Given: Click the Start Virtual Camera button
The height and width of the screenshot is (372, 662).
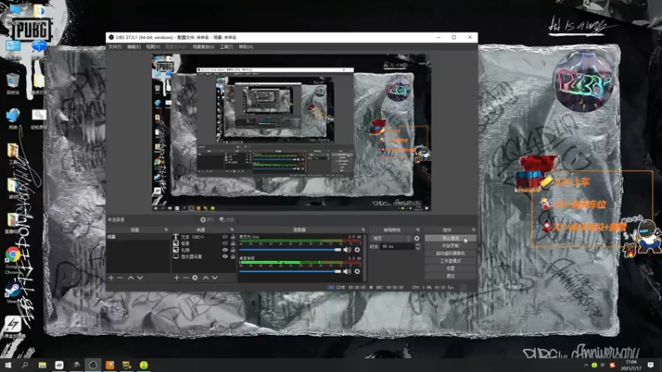Looking at the screenshot, I should coord(450,254).
